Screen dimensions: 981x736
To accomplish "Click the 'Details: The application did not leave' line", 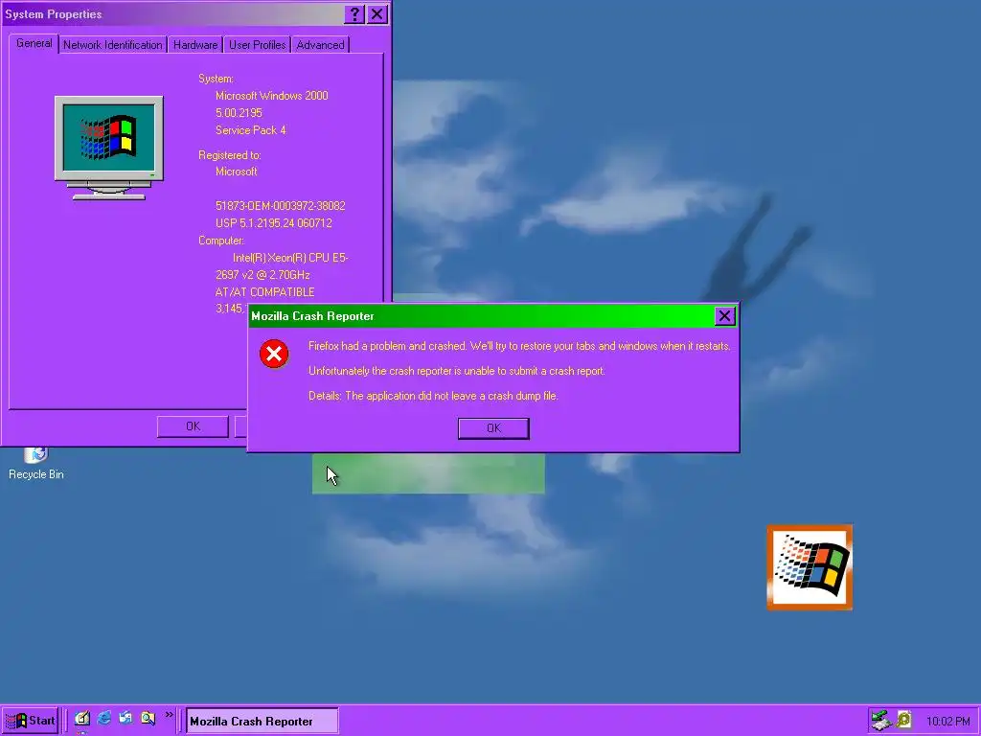I will (x=433, y=396).
